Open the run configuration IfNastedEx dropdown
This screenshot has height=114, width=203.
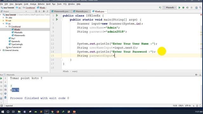coord(170,8)
